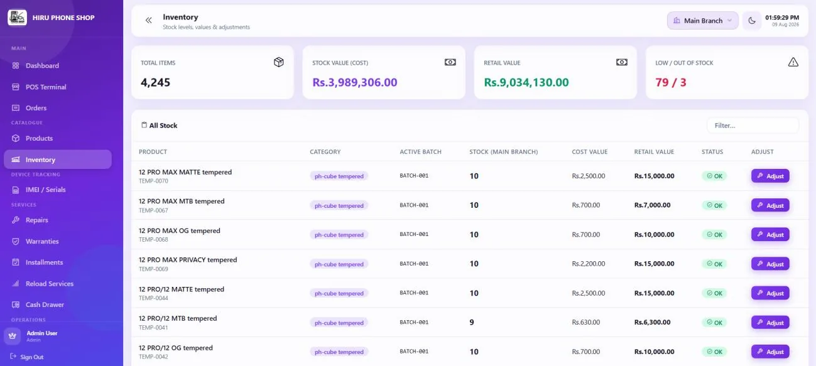Click the Dashboard grid icon in sidebar
The image size is (816, 366).
16,65
